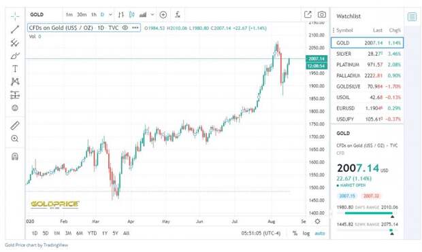Viewport: 422px width, 252px height.
Task: Select the trend line drawing tool
Action: [15, 29]
